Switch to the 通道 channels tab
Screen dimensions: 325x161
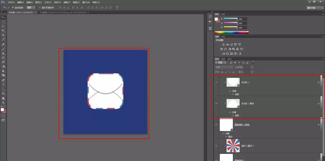pos(223,59)
